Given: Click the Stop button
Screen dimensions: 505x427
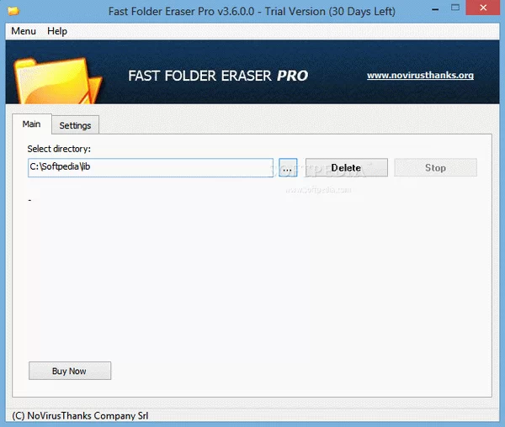Looking at the screenshot, I should 435,167.
